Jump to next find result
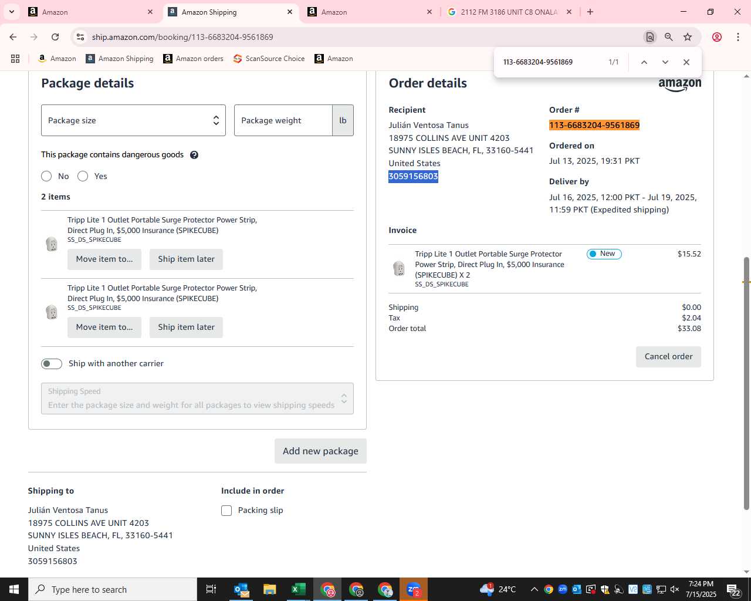This screenshot has width=751, height=601. (x=665, y=62)
